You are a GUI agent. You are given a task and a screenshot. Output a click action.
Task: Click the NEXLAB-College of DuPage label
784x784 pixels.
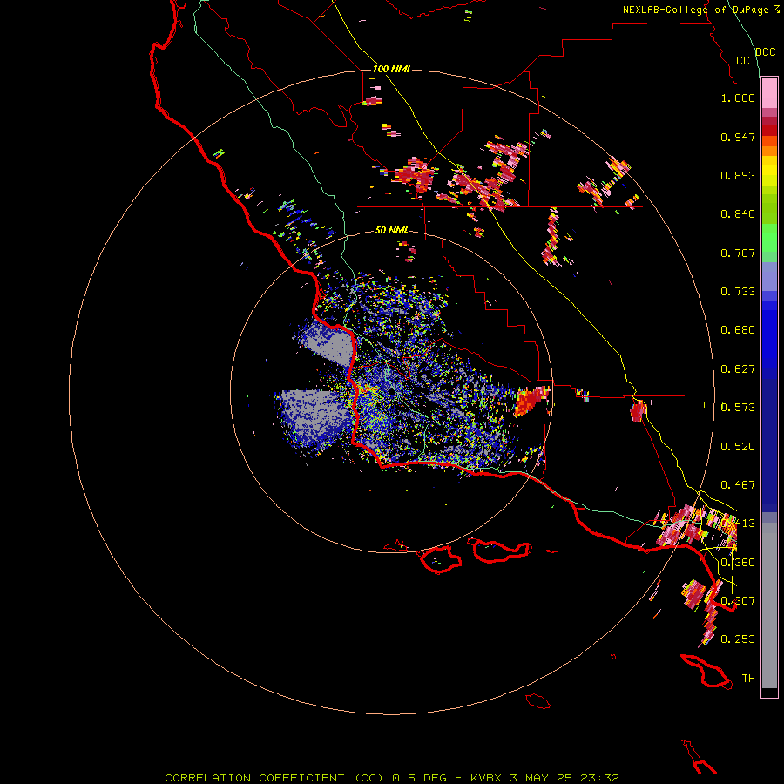pyautogui.click(x=700, y=10)
